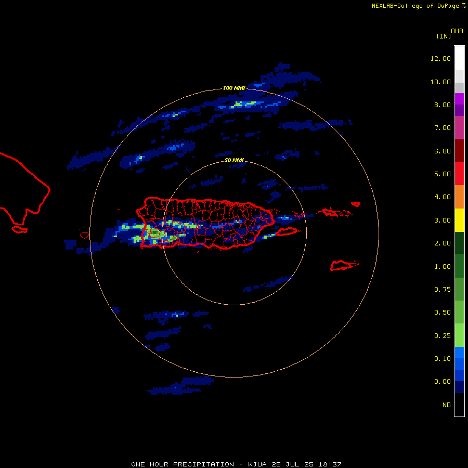
Task: Click the "4.00" legend value
Action: click(x=443, y=197)
